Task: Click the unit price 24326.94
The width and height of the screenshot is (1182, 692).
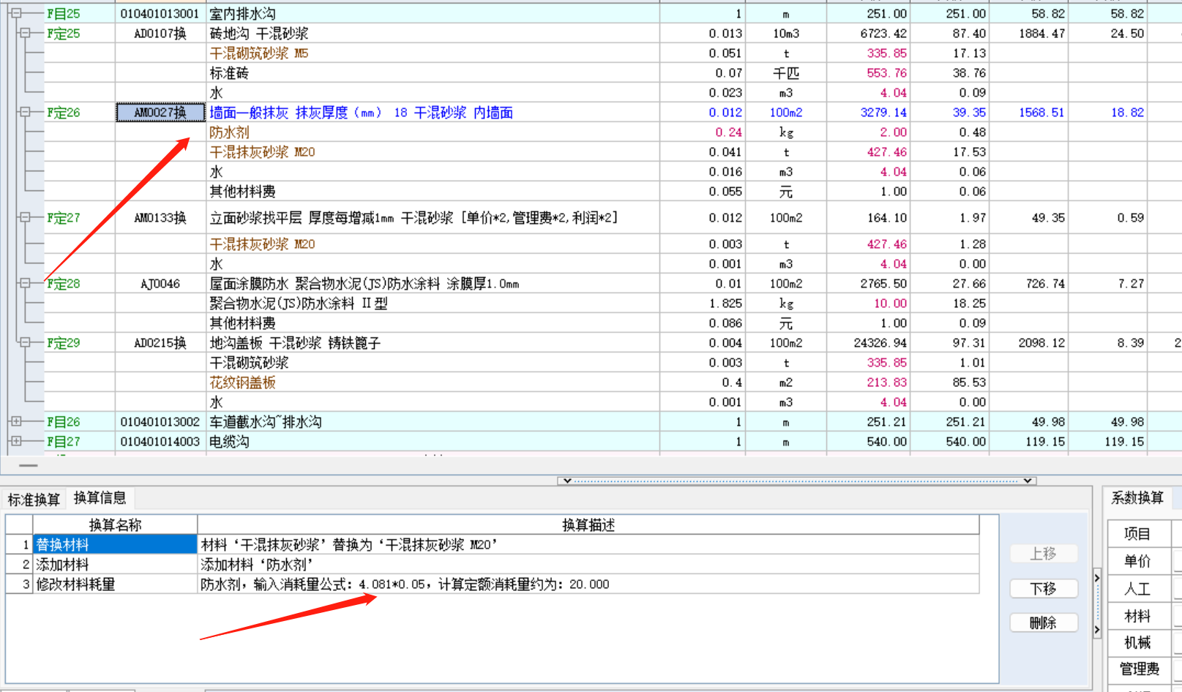Action: pos(880,343)
